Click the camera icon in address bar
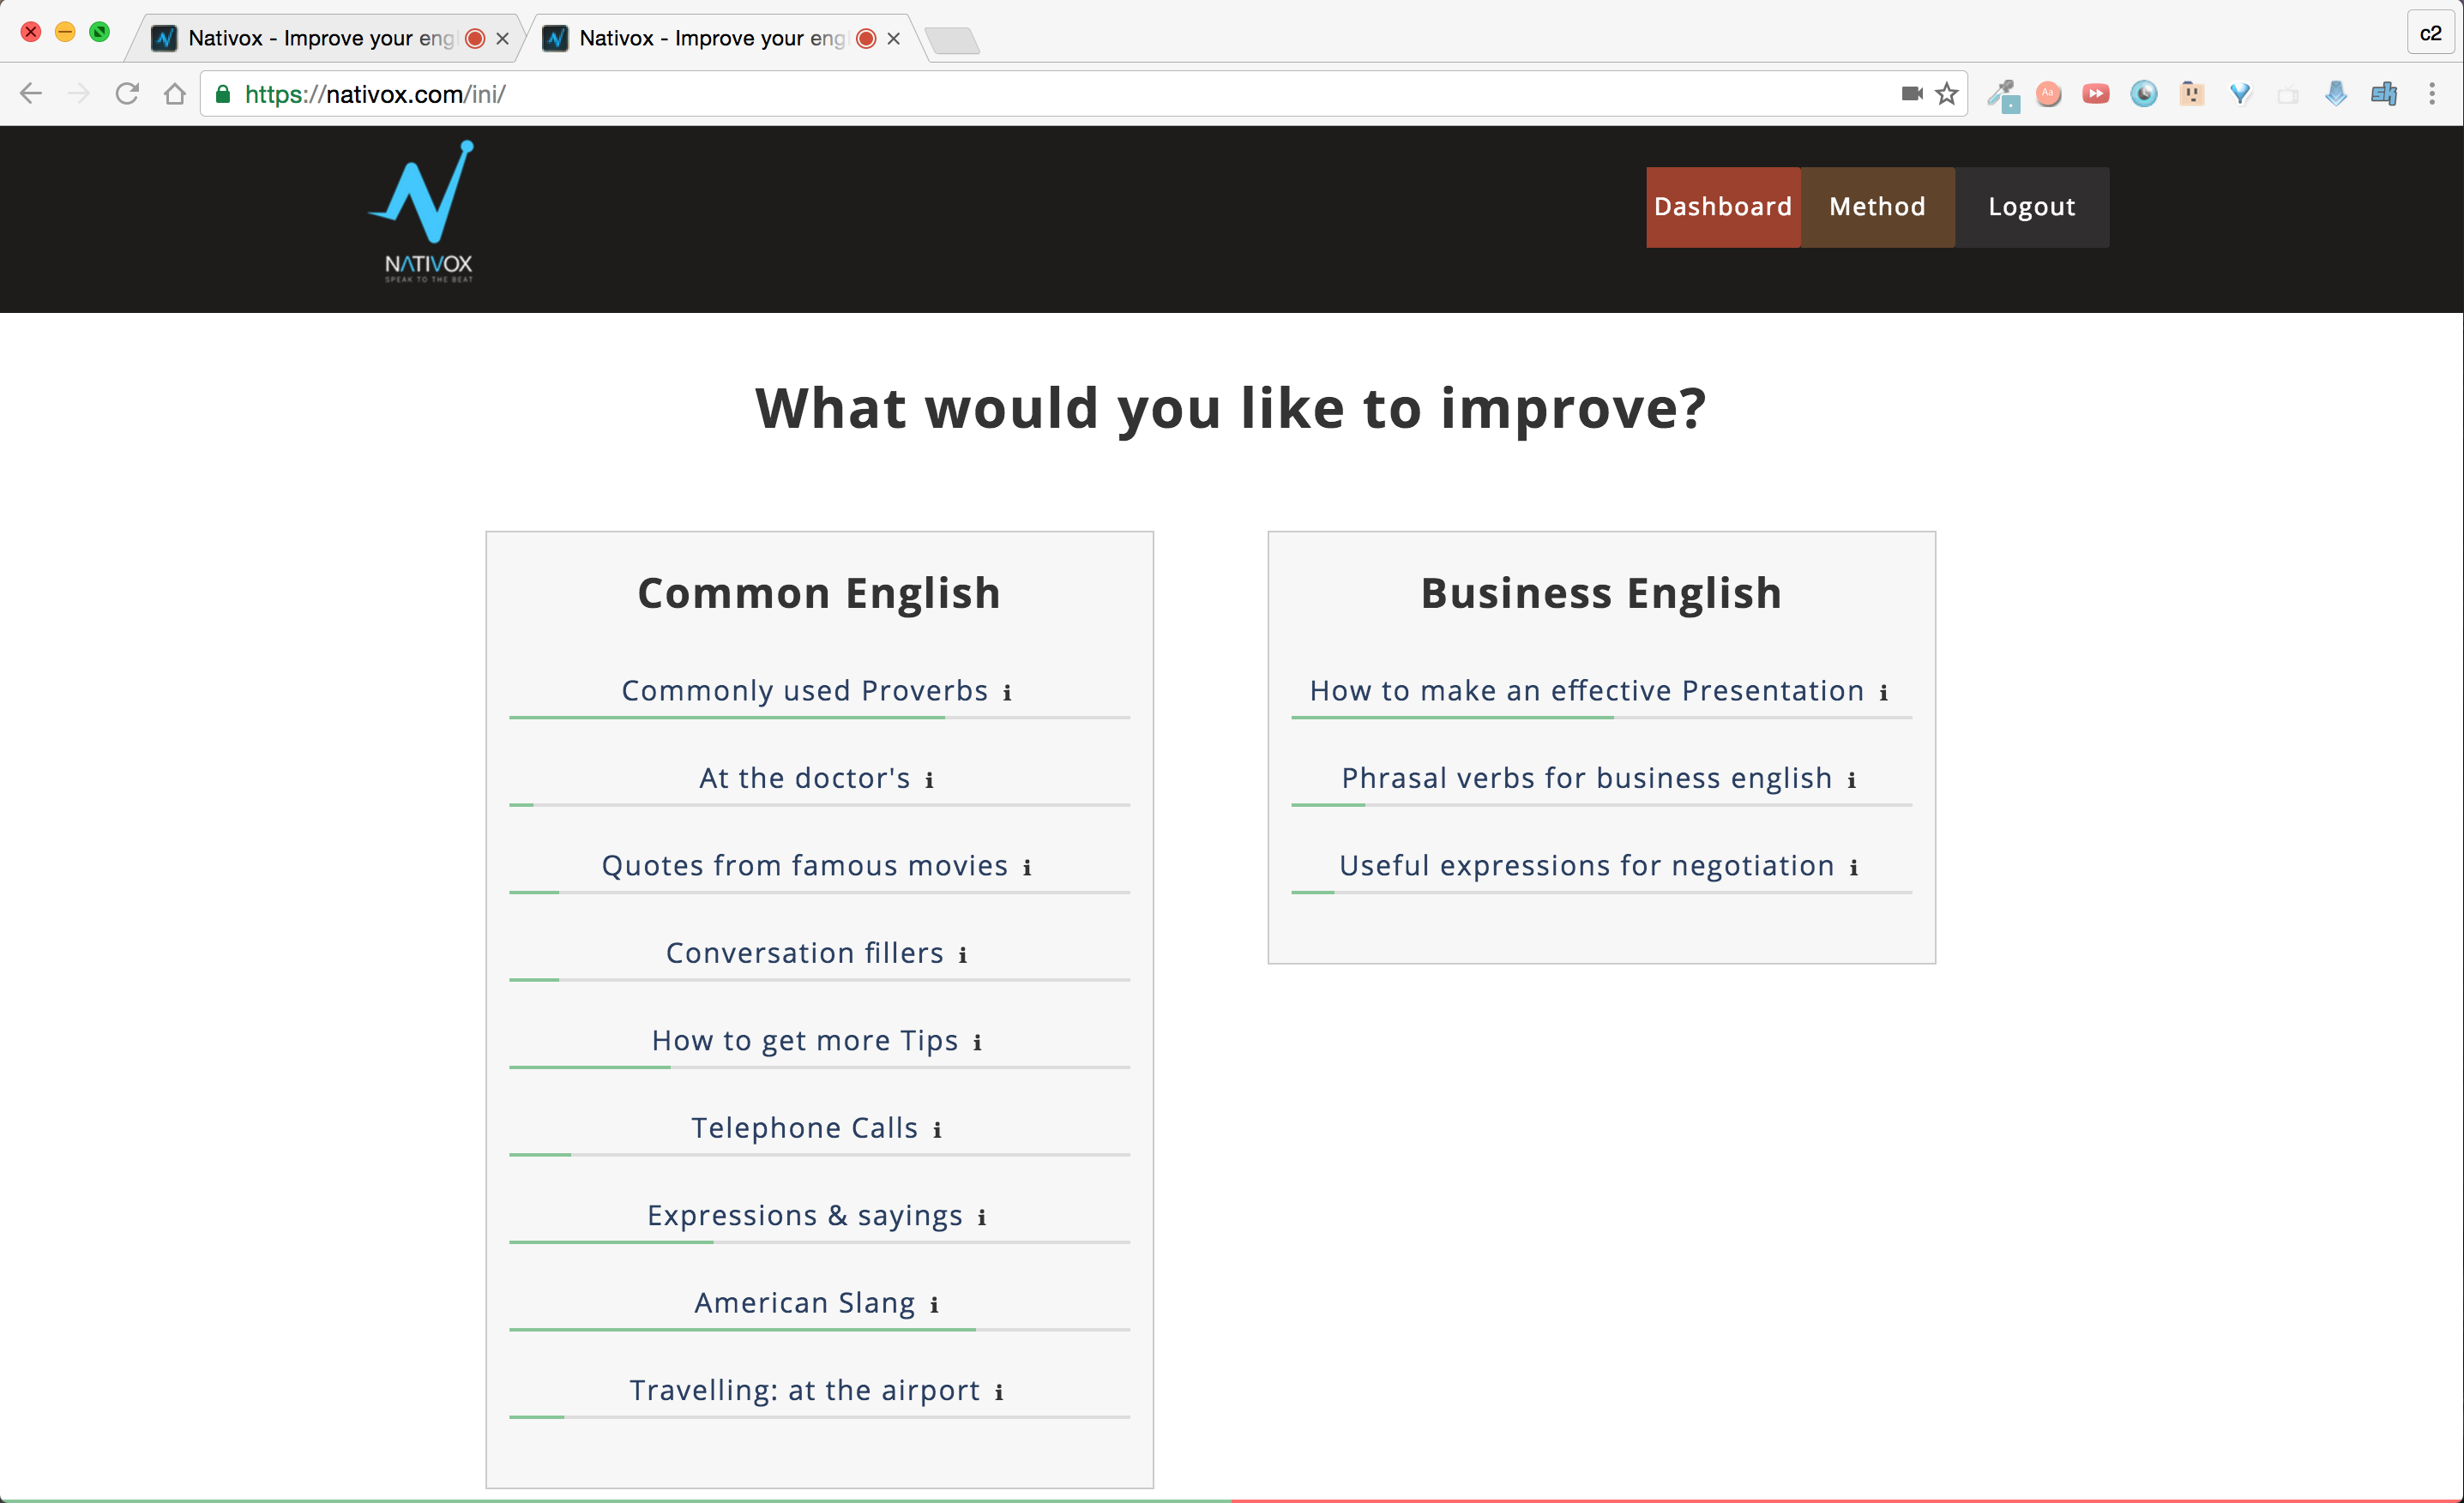 [x=1911, y=94]
